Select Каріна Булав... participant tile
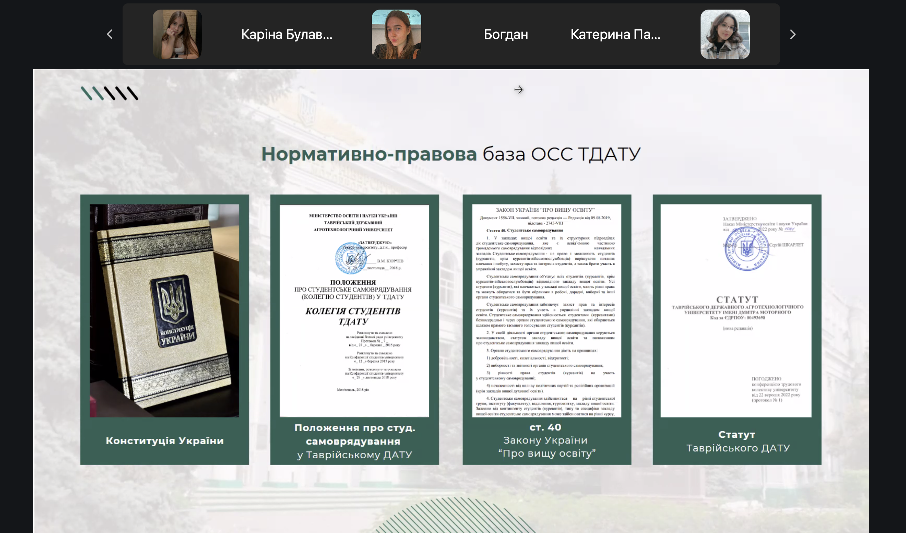Viewport: 906px width, 533px height. click(x=287, y=35)
